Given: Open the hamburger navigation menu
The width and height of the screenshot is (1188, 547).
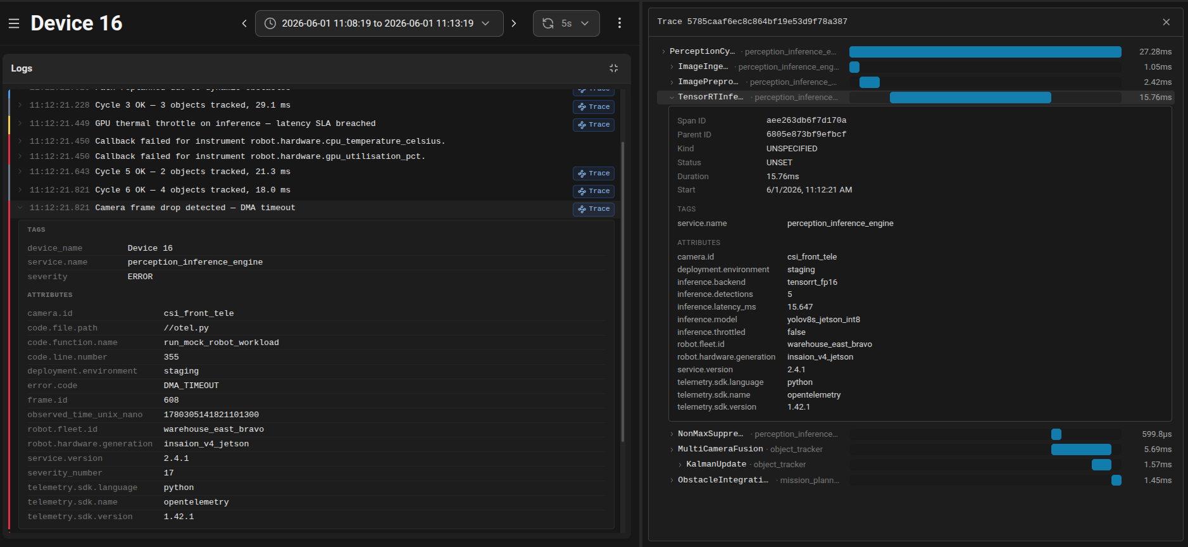Looking at the screenshot, I should click(x=14, y=23).
